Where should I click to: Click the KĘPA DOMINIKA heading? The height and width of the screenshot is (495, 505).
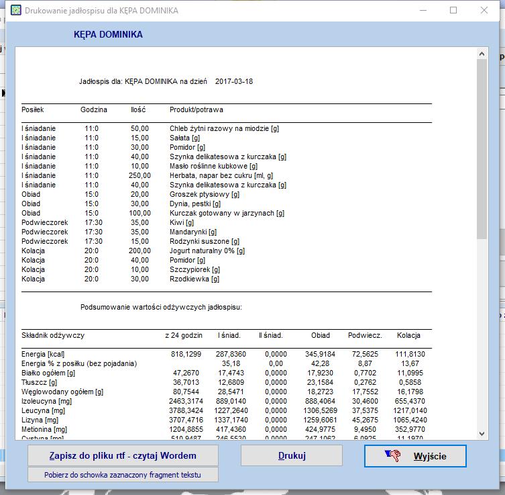(x=108, y=34)
